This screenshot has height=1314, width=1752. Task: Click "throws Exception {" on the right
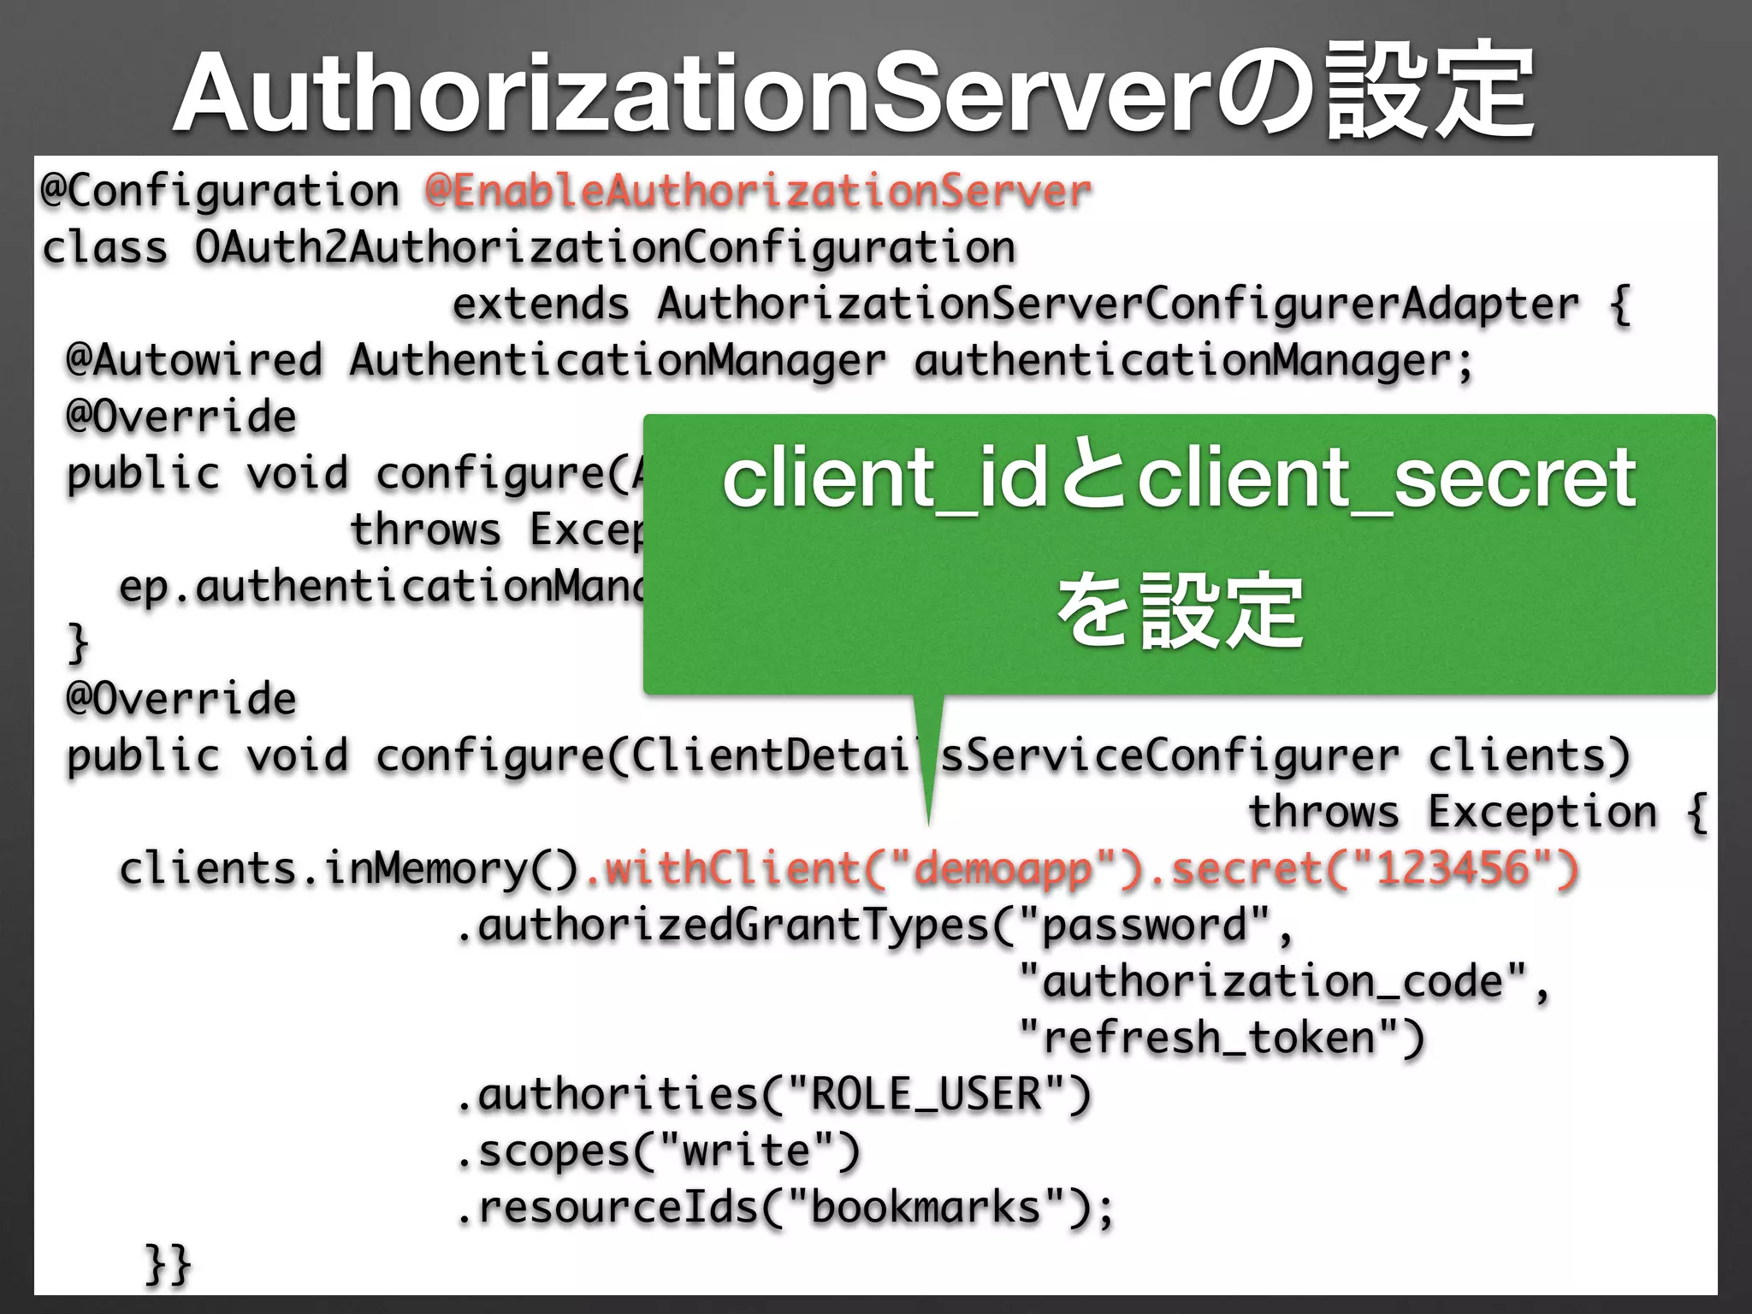click(x=1477, y=813)
